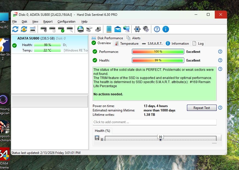Click the toolbar question mark help icon
The width and height of the screenshot is (239, 170).
[x=157, y=29]
